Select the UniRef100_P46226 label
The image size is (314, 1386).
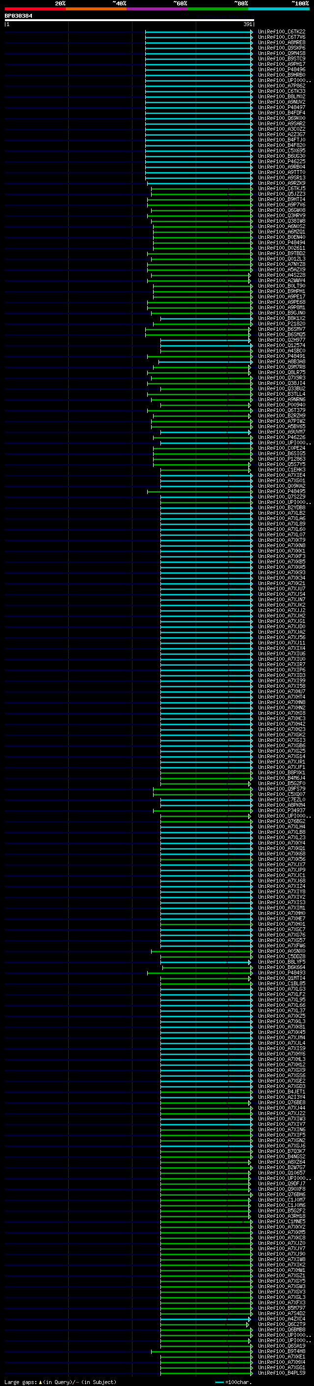coord(282,437)
